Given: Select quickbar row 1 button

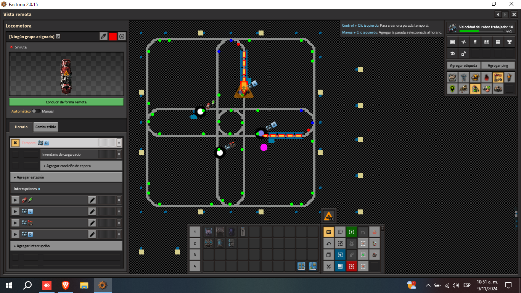Looking at the screenshot, I should [195, 232].
